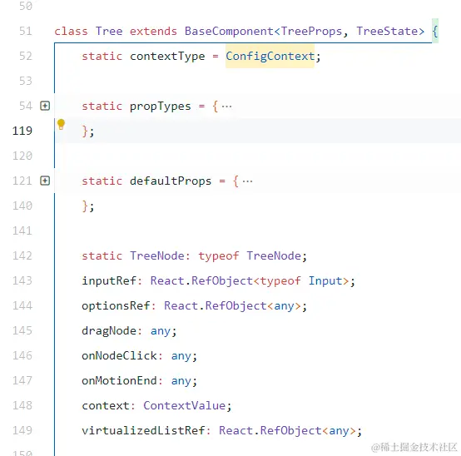Select the TreeProps type argument
This screenshot has height=456, width=461.
click(x=311, y=31)
